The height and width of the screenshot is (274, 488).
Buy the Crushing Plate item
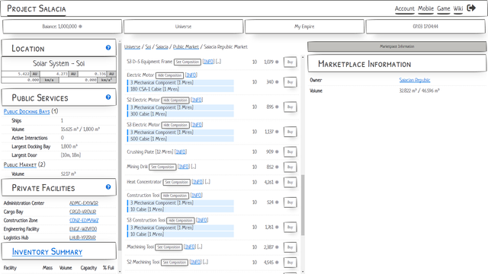[290, 152]
